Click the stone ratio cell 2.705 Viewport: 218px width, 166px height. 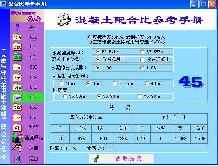199,139
